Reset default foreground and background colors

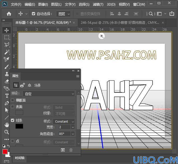coord(4,146)
